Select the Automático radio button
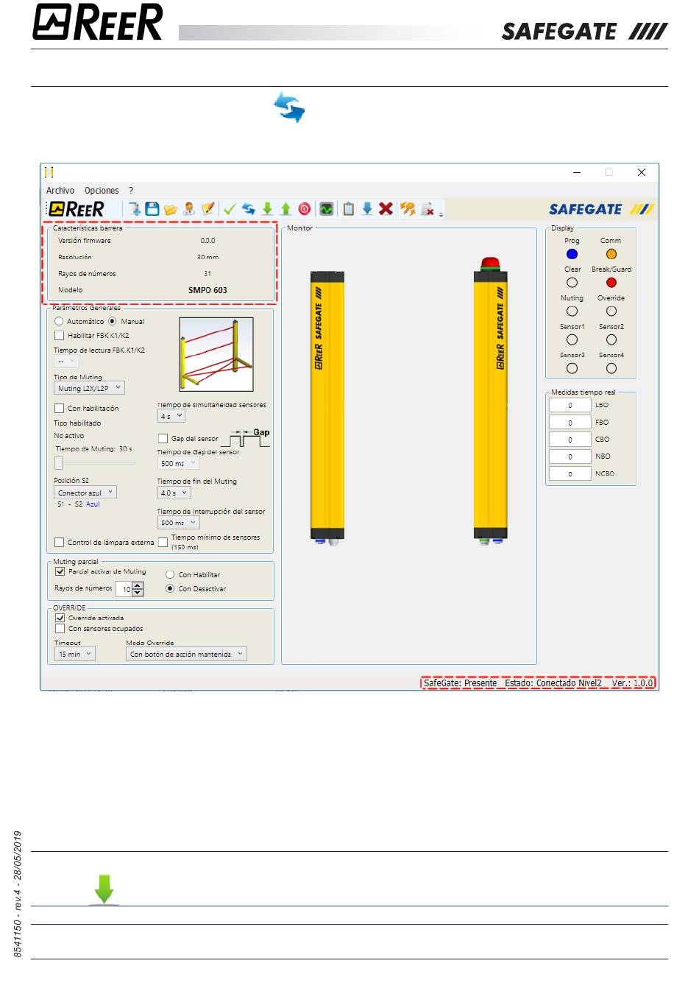This screenshot has height=1008, width=699. coord(59,321)
